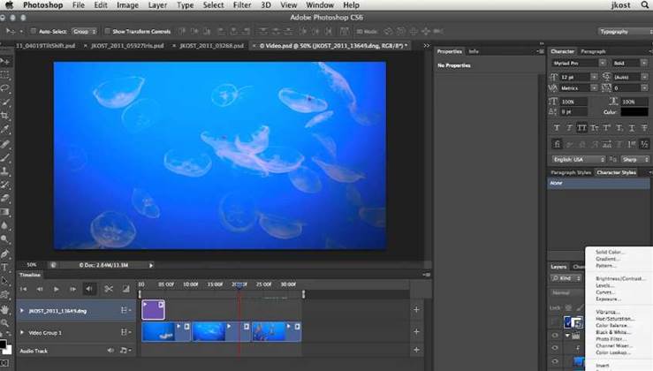Click the Audio Track music note icon

click(125, 351)
